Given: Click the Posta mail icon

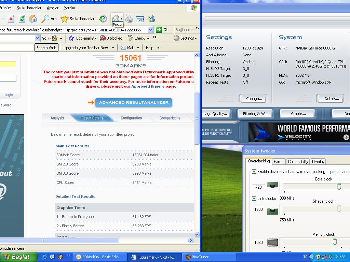Looking at the screenshot, I should coord(116,18).
